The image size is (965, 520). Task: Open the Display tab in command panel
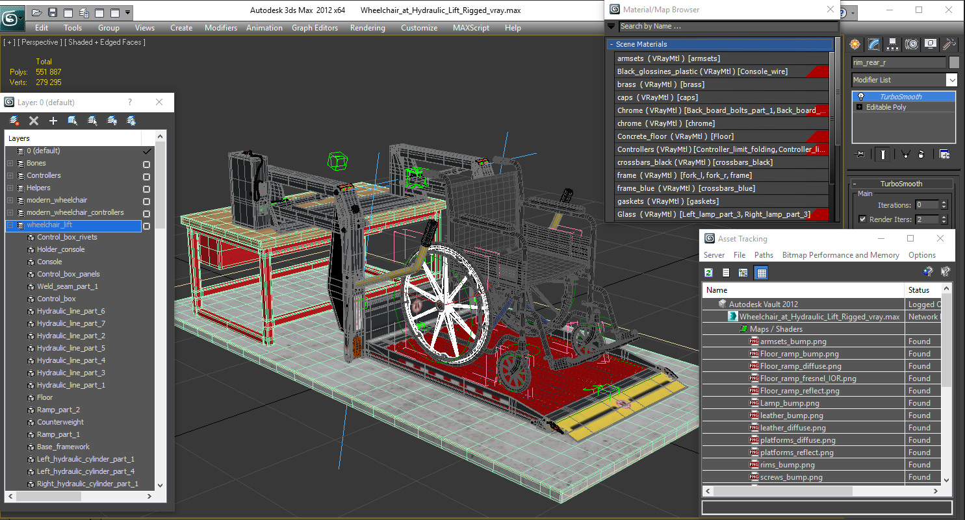(931, 44)
